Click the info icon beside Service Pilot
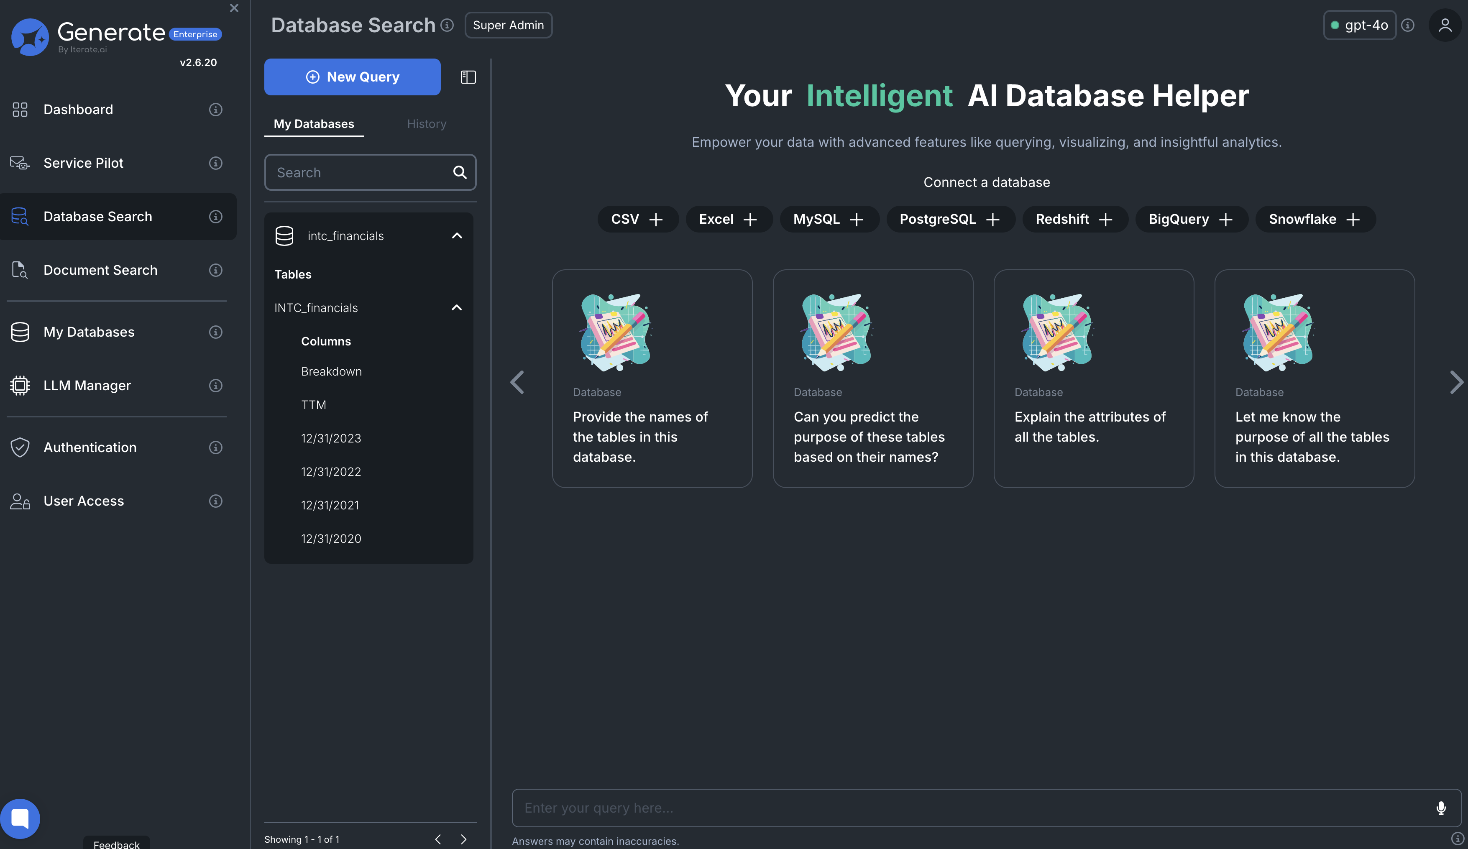The image size is (1468, 849). coord(215,163)
